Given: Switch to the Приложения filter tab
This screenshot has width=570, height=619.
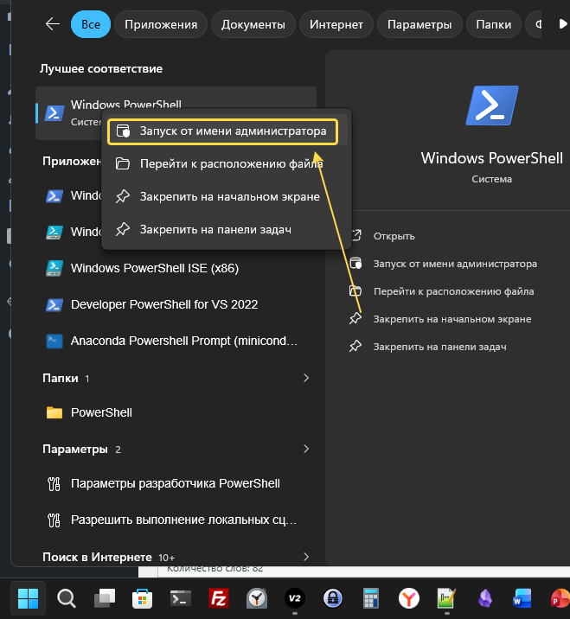Looking at the screenshot, I should pyautogui.click(x=160, y=24).
